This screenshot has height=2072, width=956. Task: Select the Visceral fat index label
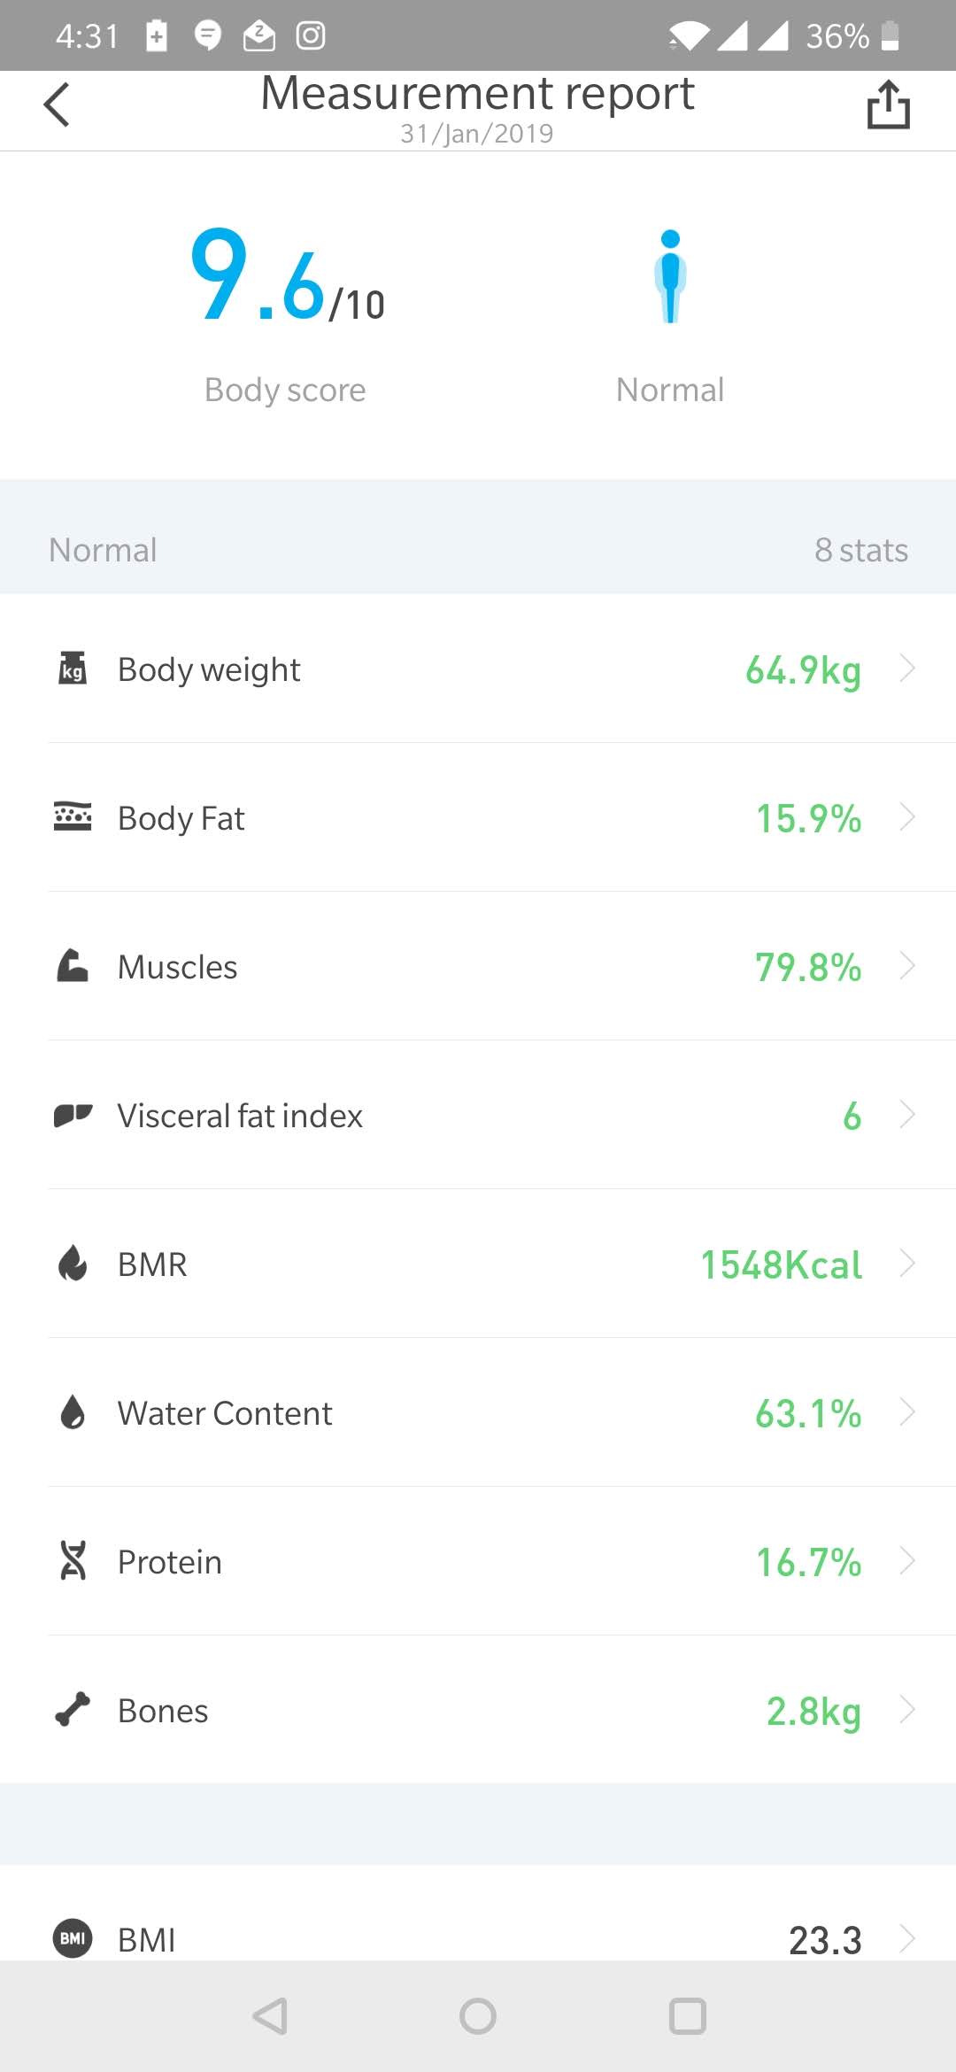click(x=240, y=1116)
